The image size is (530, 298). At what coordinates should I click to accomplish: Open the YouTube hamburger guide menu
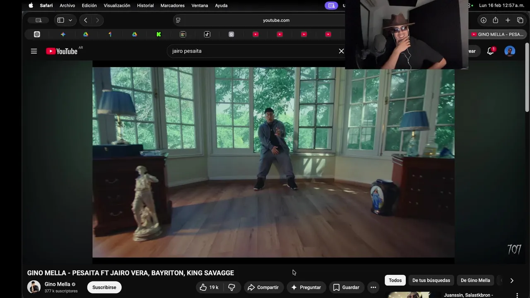pyautogui.click(x=34, y=51)
